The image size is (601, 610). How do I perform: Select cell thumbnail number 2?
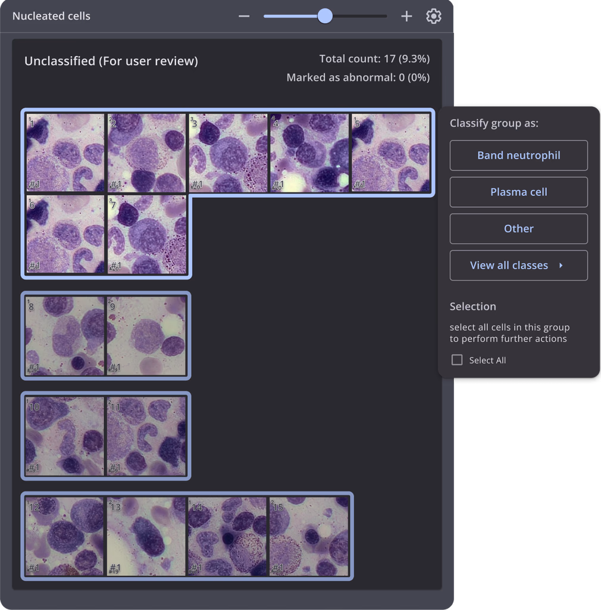146,152
